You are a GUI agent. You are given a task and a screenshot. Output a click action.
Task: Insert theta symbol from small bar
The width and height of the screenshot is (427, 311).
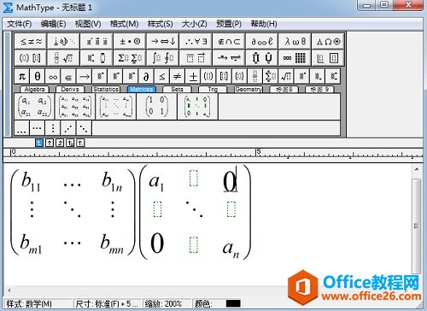(38, 76)
